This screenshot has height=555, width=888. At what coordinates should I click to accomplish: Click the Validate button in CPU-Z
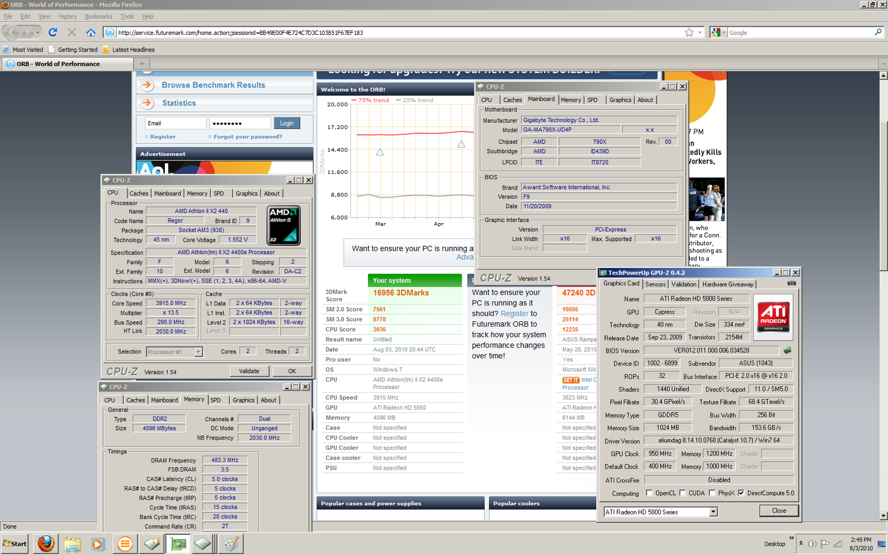(x=249, y=371)
